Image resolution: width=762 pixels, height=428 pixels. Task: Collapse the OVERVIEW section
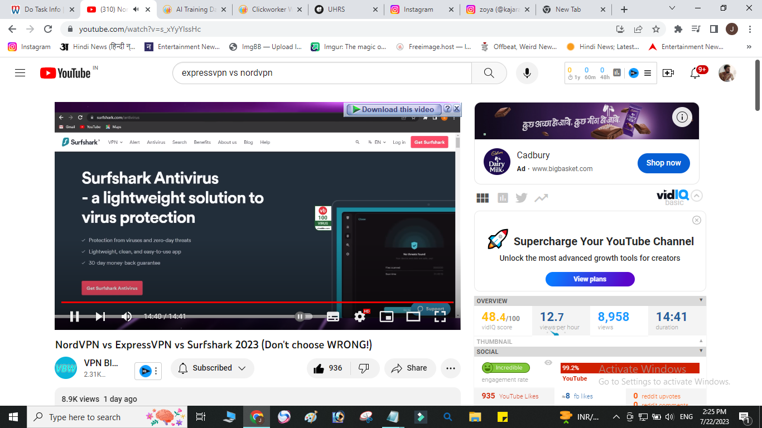tap(701, 300)
